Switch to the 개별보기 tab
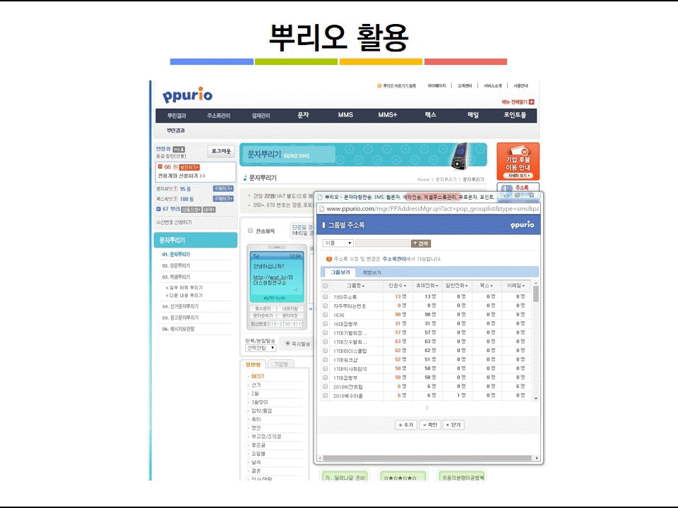The width and height of the screenshot is (678, 508). [371, 272]
